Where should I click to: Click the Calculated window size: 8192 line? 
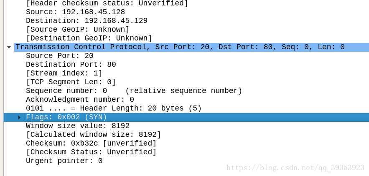93,135
